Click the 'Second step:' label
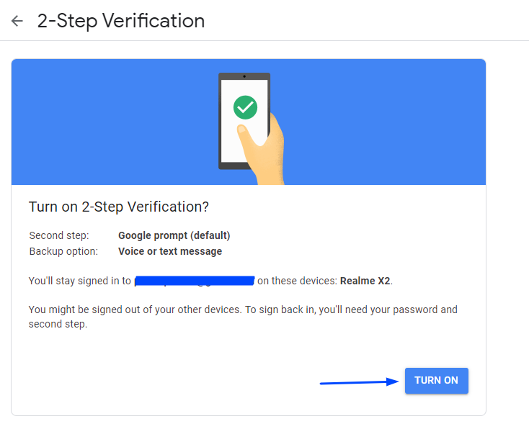 click(x=59, y=235)
